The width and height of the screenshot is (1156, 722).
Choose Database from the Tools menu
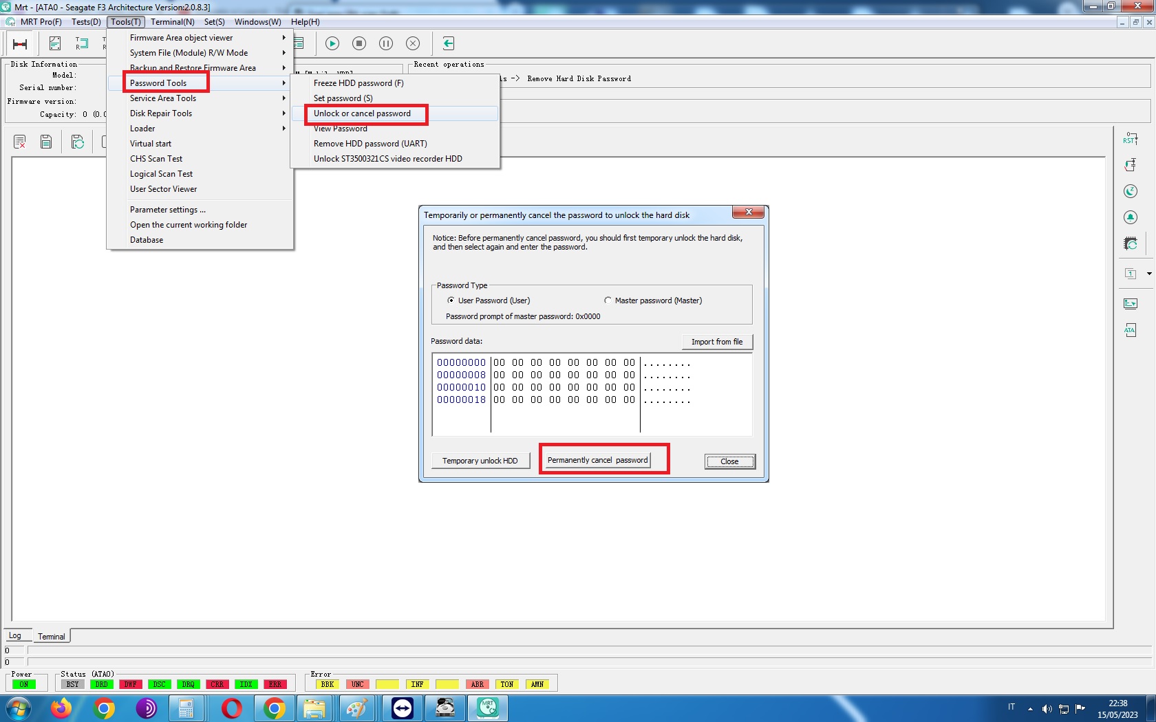200,240
